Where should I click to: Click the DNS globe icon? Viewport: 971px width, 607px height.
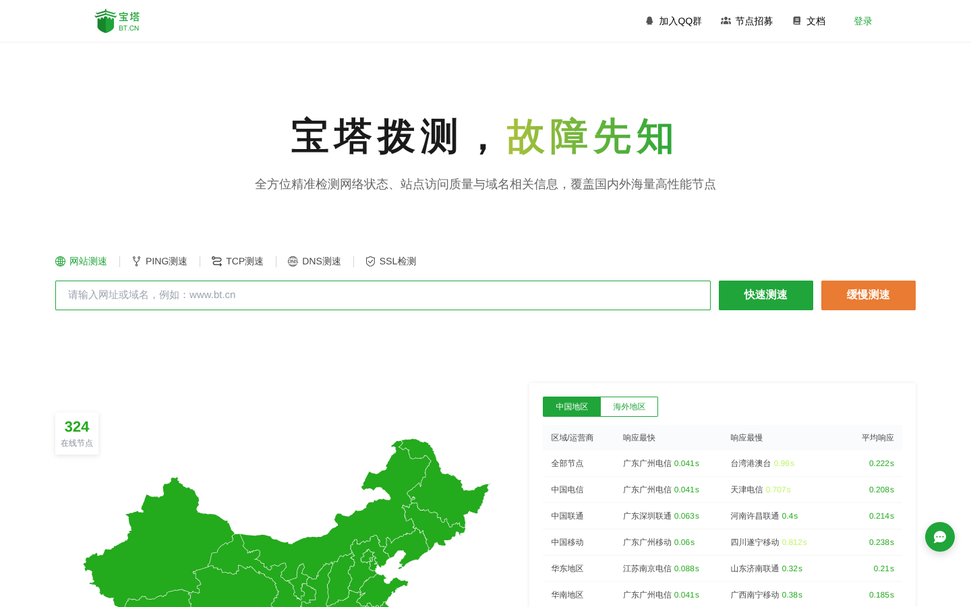293,262
